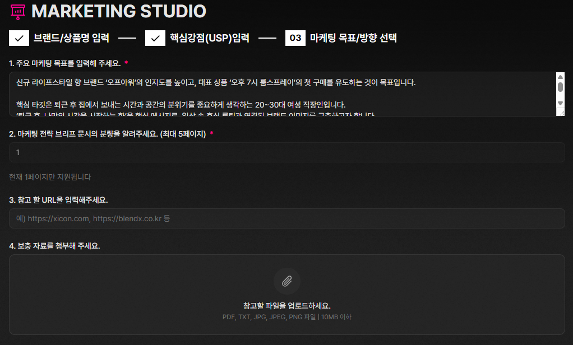
Task: Click the brief page count field
Action: click(x=287, y=152)
